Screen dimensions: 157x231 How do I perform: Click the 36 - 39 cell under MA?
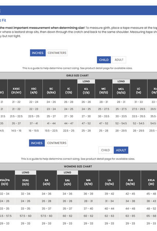[88, 194]
